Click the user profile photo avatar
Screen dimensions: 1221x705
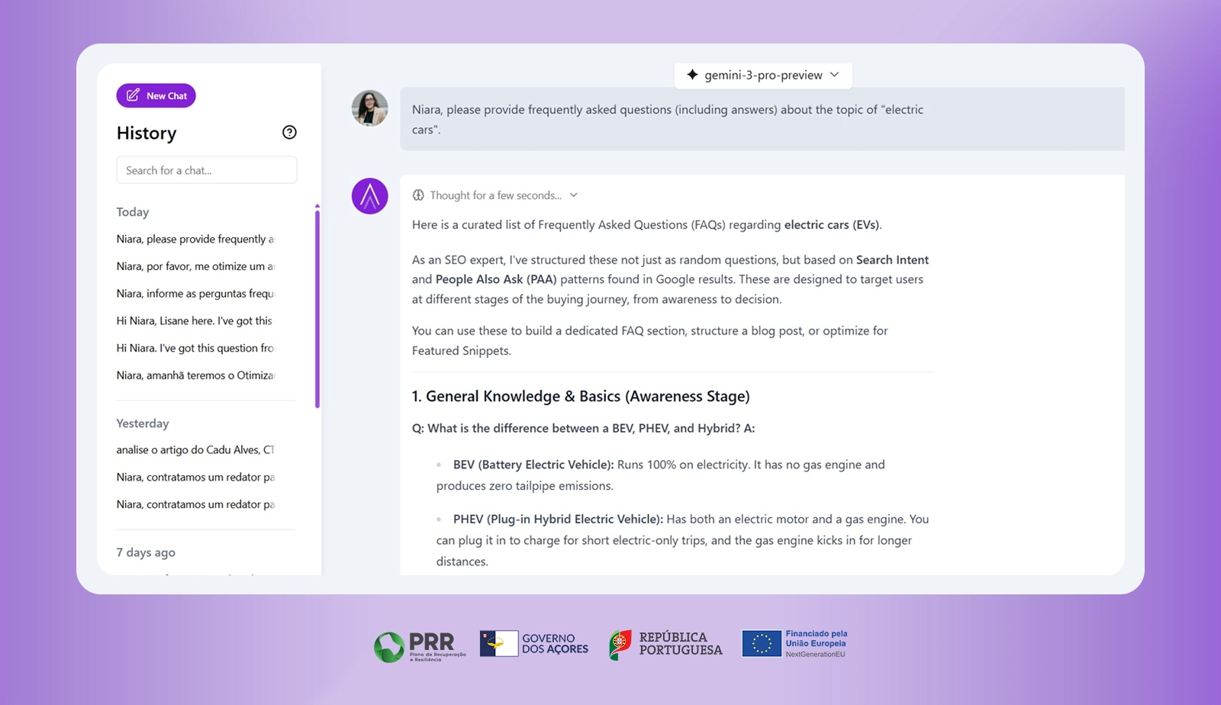click(369, 108)
